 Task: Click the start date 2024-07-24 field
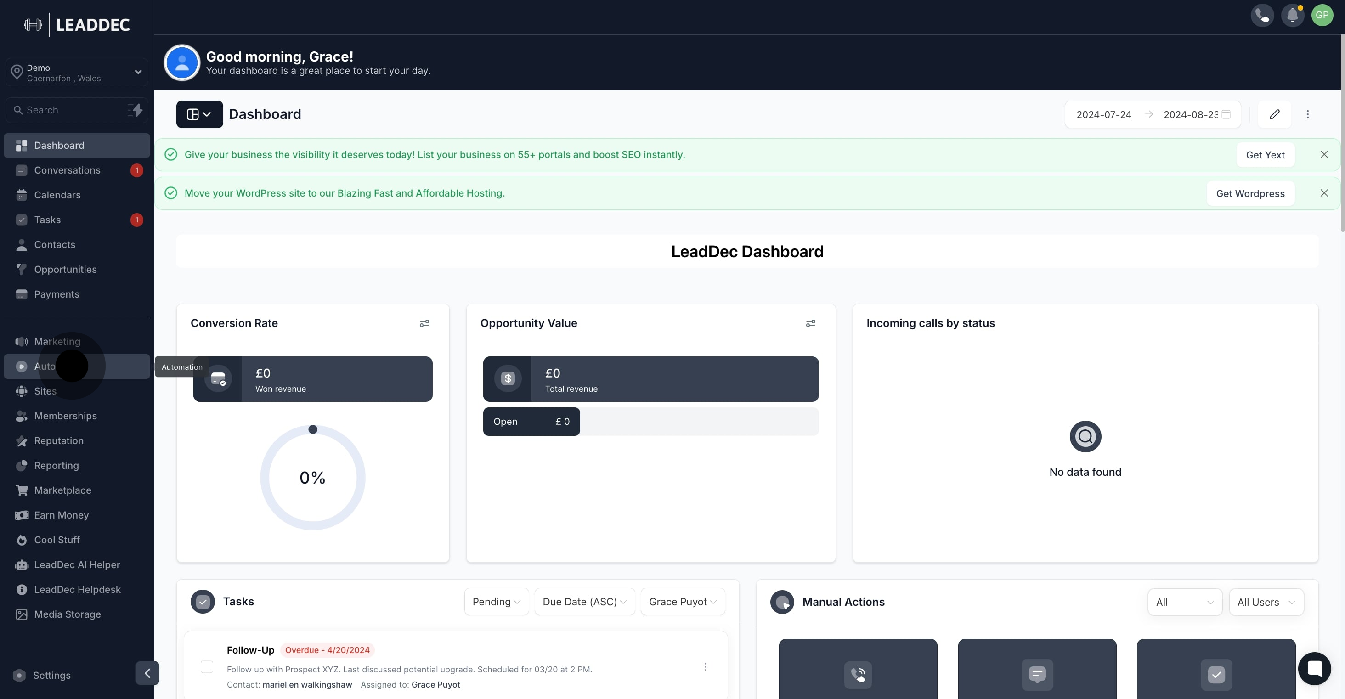1103,115
